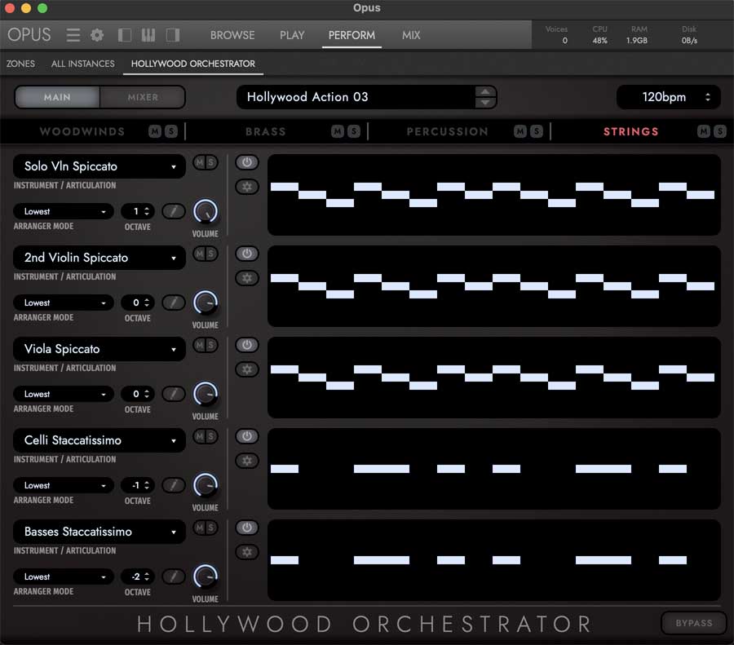
Task: Open the ZONES tab
Action: coord(20,64)
